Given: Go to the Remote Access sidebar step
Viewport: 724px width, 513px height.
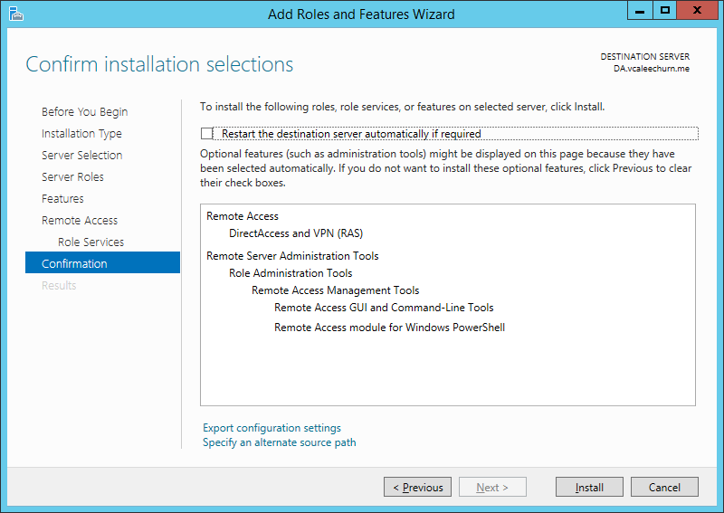Looking at the screenshot, I should (80, 220).
